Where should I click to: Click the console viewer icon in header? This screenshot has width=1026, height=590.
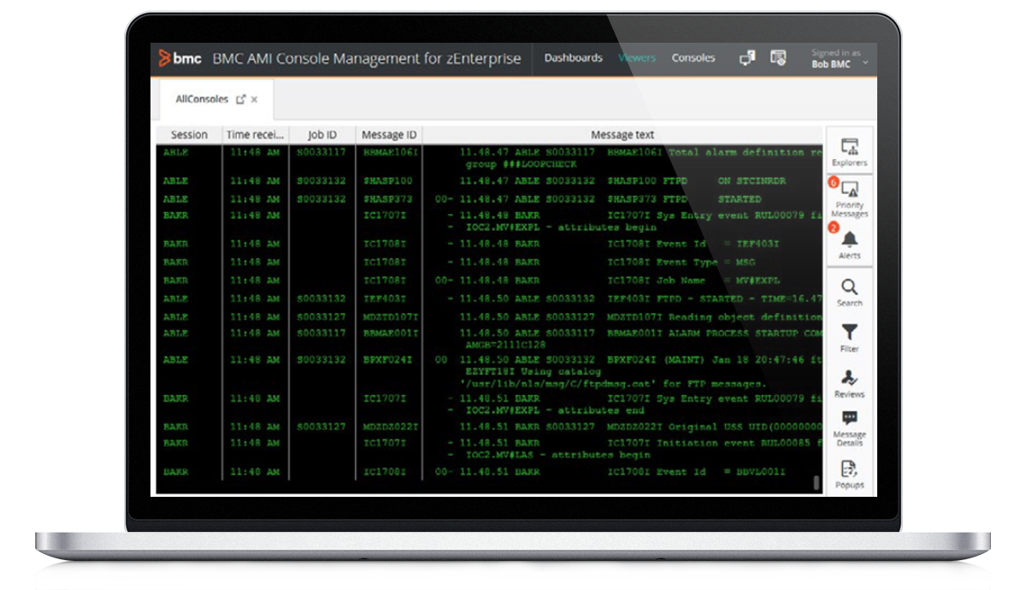pyautogui.click(x=777, y=58)
